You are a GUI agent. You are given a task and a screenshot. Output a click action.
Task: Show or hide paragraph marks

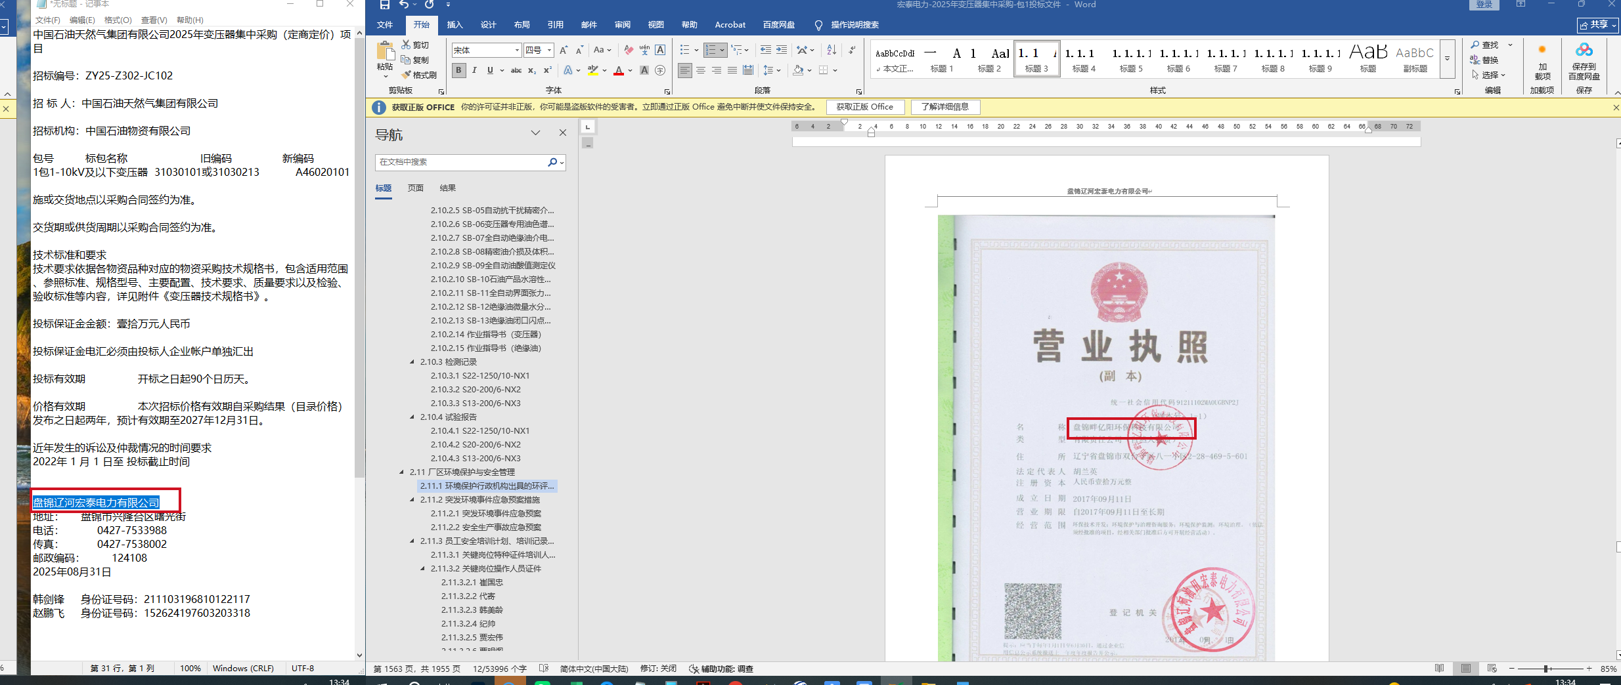click(852, 50)
